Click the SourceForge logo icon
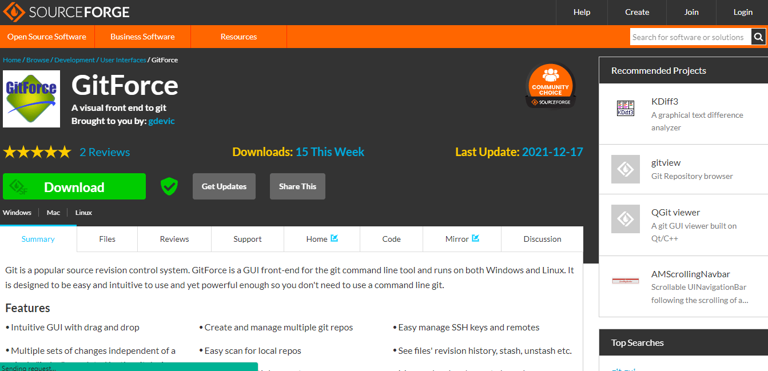 (13, 12)
